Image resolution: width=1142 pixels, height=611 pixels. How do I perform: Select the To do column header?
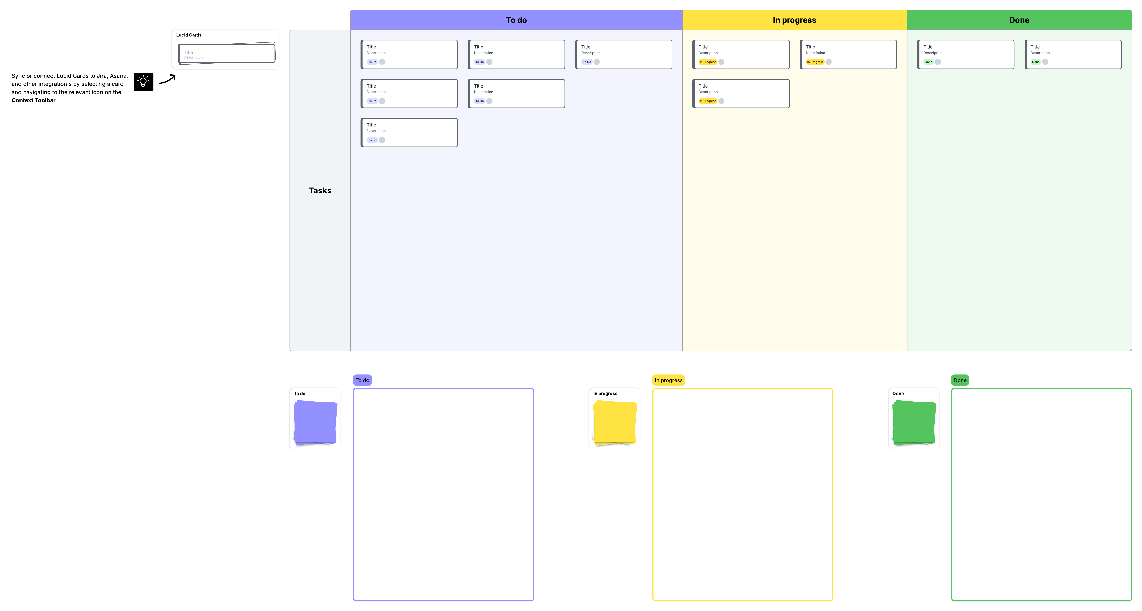[516, 19]
